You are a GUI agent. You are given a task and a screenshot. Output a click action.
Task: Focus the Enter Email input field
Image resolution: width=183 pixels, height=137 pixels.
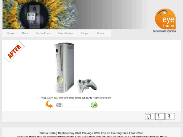coord(76,105)
